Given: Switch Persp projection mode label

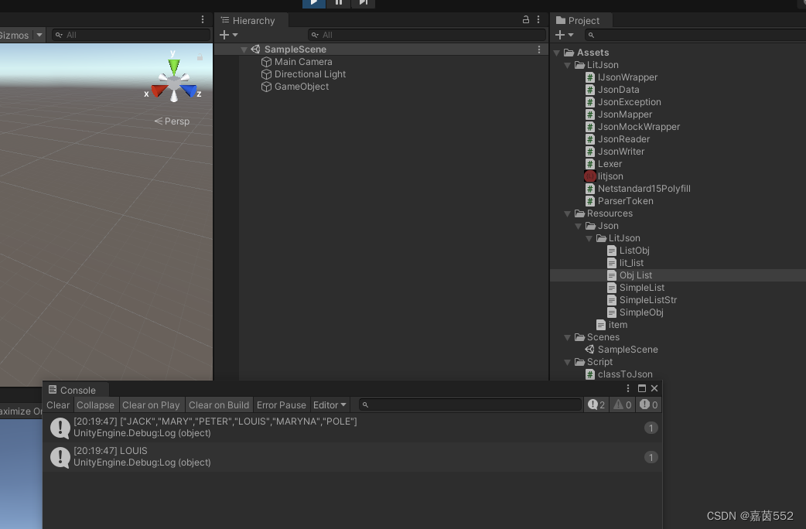Looking at the screenshot, I should click(x=172, y=121).
